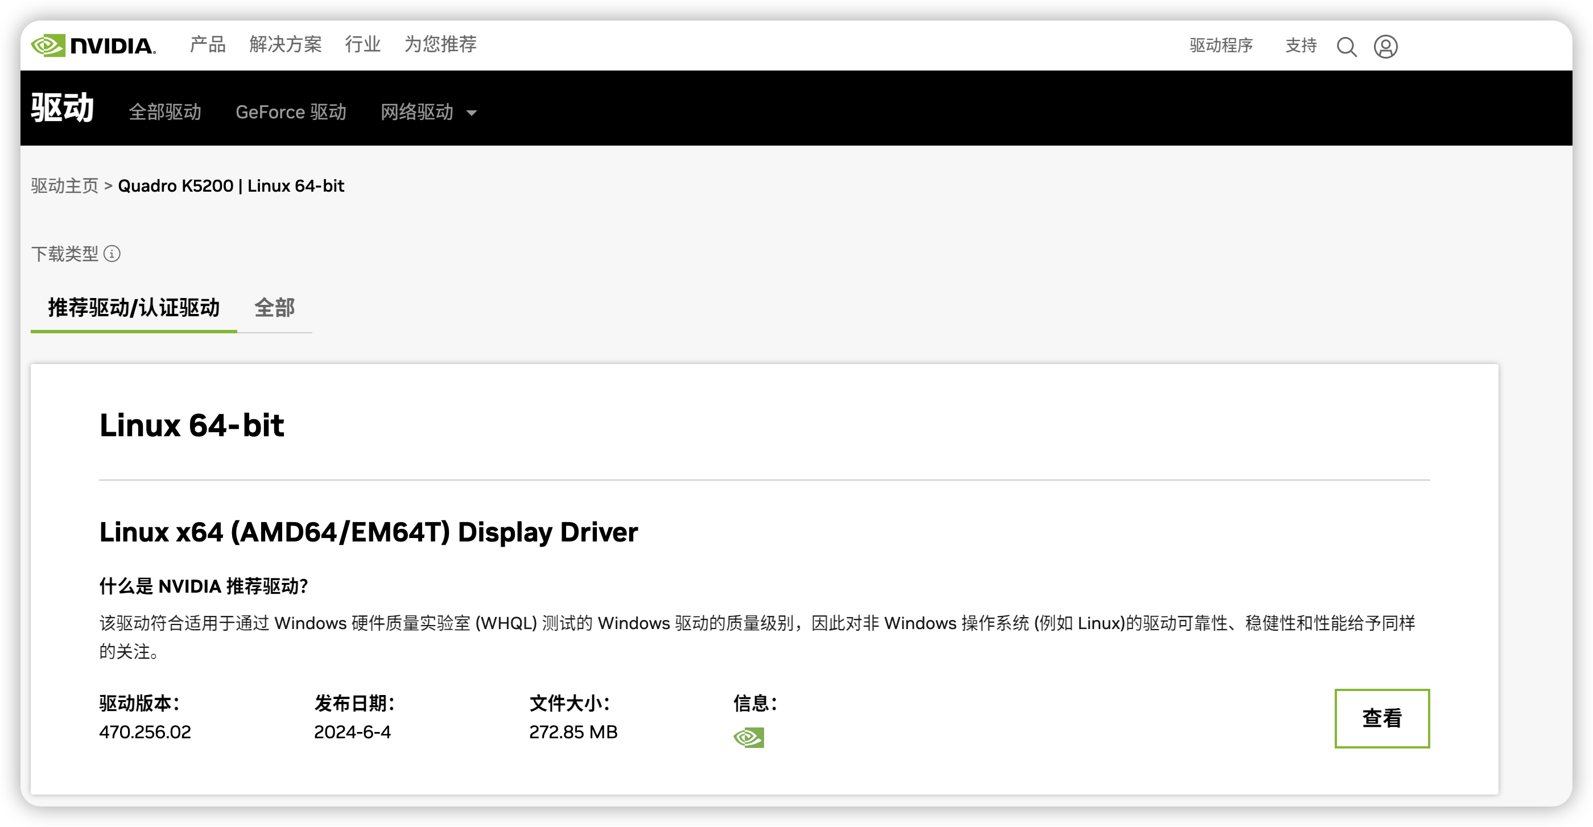This screenshot has width=1593, height=827.
Task: Go to 驱动程序 link in header
Action: pyautogui.click(x=1221, y=46)
